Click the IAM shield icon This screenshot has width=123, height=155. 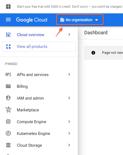[x=8, y=98]
